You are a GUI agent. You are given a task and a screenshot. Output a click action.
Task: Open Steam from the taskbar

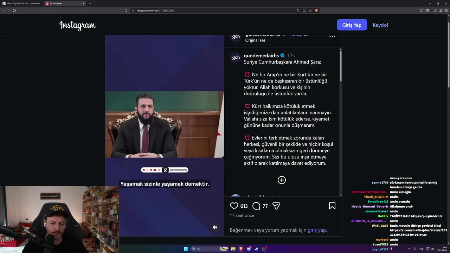256,249
